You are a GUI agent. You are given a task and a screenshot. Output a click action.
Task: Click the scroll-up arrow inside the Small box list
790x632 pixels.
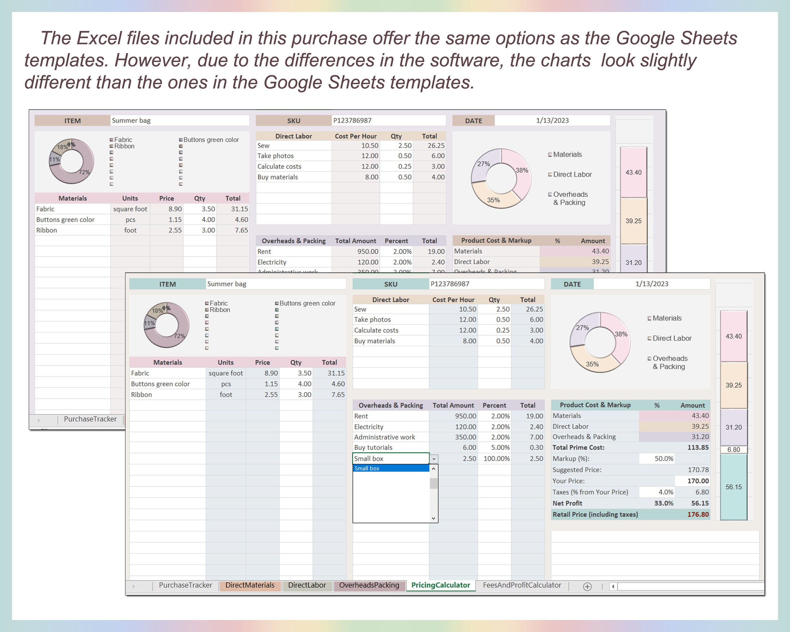pos(434,469)
